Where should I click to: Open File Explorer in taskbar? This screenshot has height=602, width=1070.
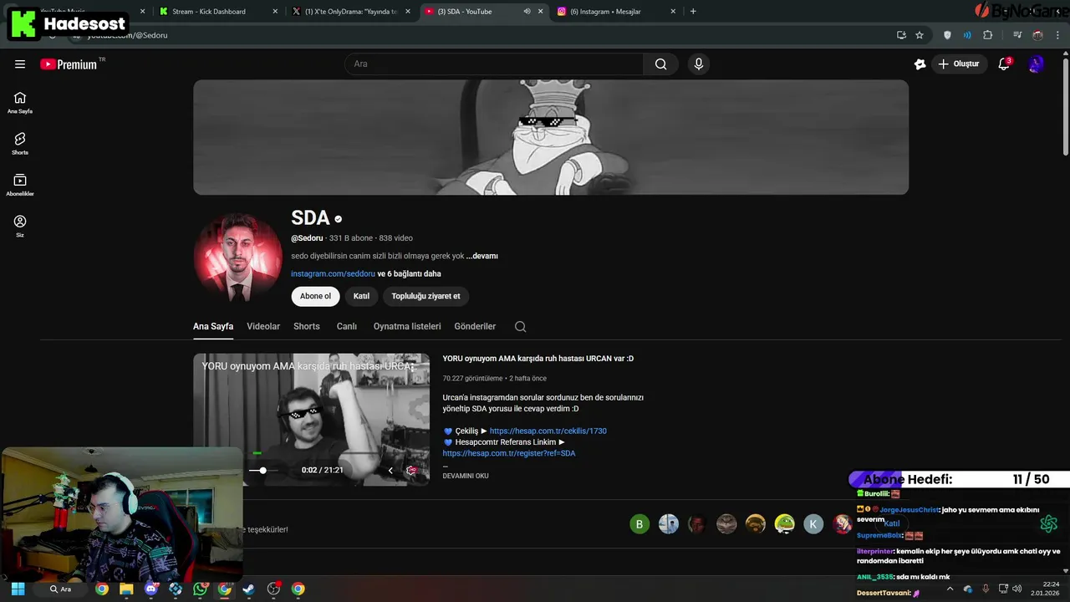pyautogui.click(x=125, y=589)
